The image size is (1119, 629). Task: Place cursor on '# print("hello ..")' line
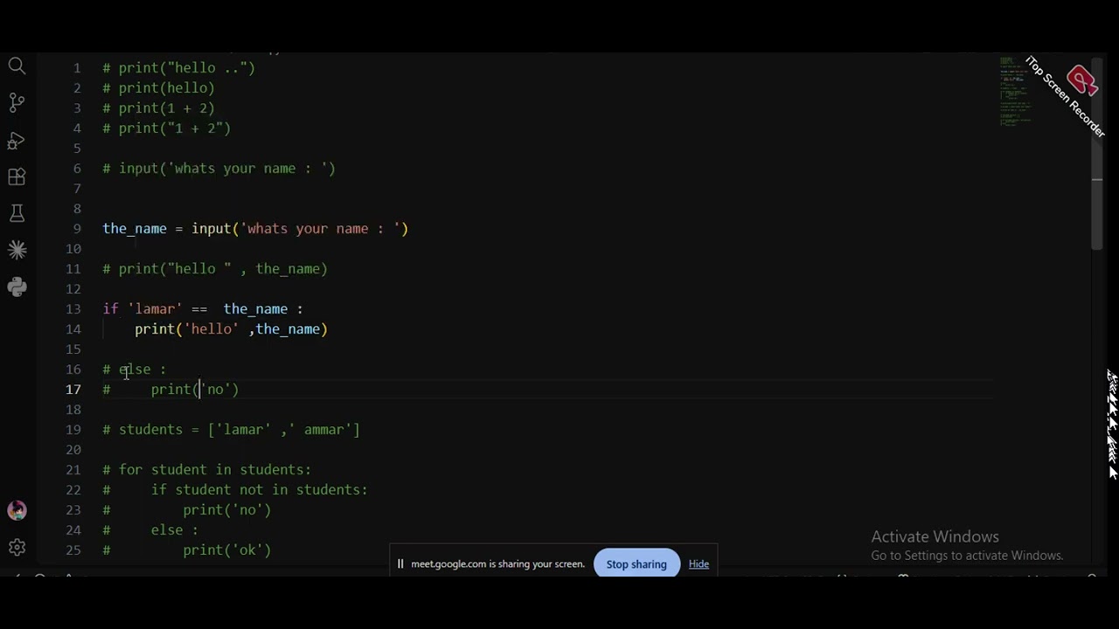(178, 67)
